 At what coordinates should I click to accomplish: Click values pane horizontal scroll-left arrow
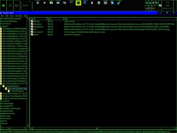pos(32,128)
